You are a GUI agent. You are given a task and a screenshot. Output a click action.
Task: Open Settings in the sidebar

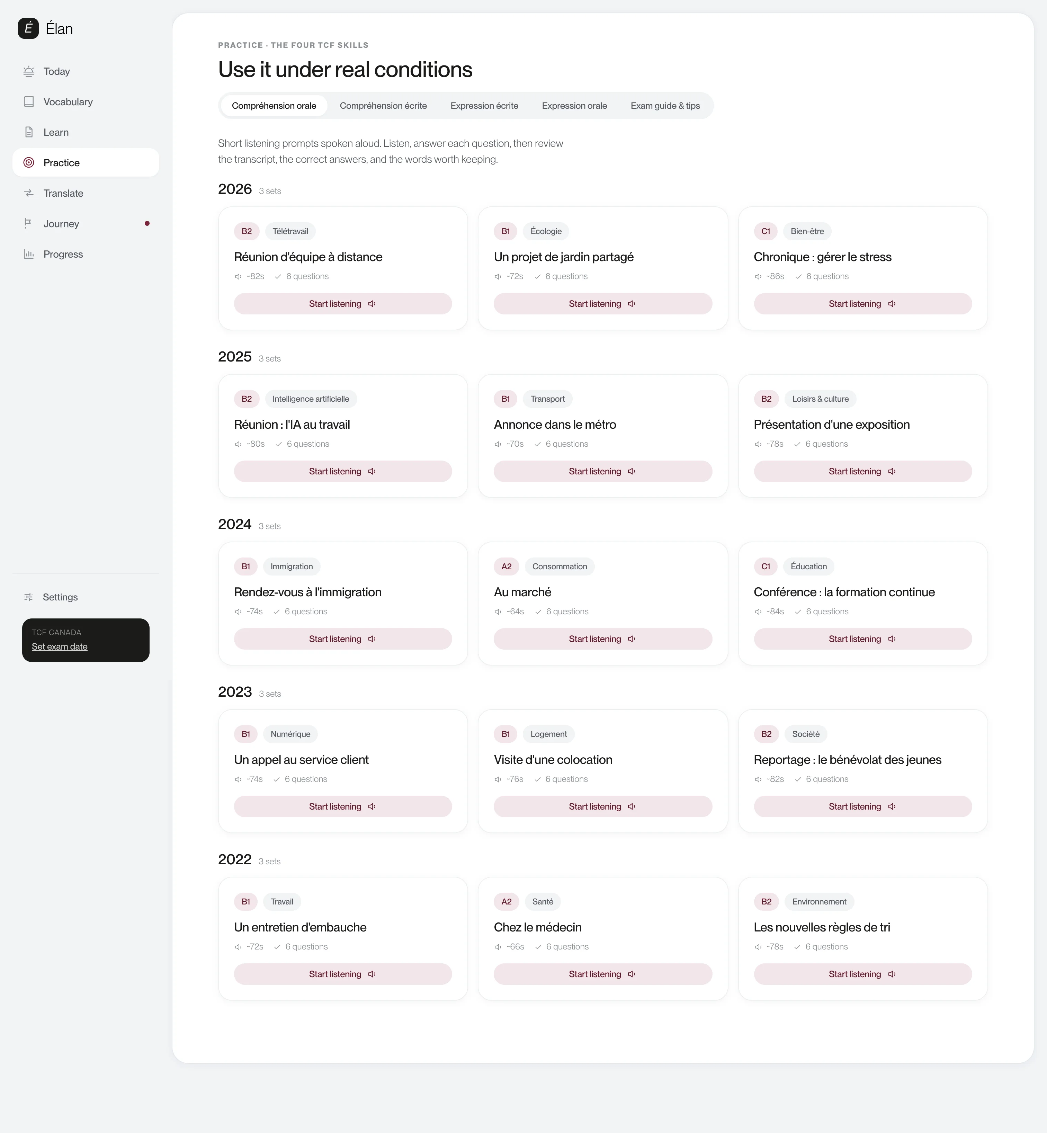(x=86, y=597)
